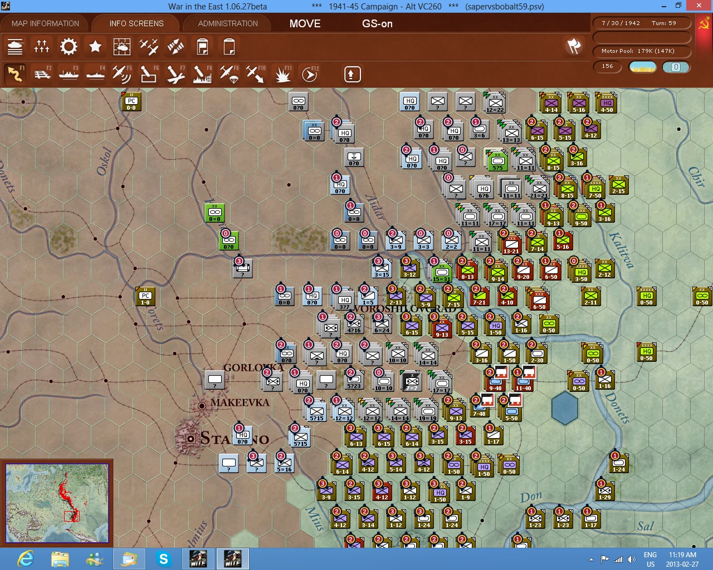Click the GS-on status label
The height and width of the screenshot is (570, 713).
pos(377,23)
